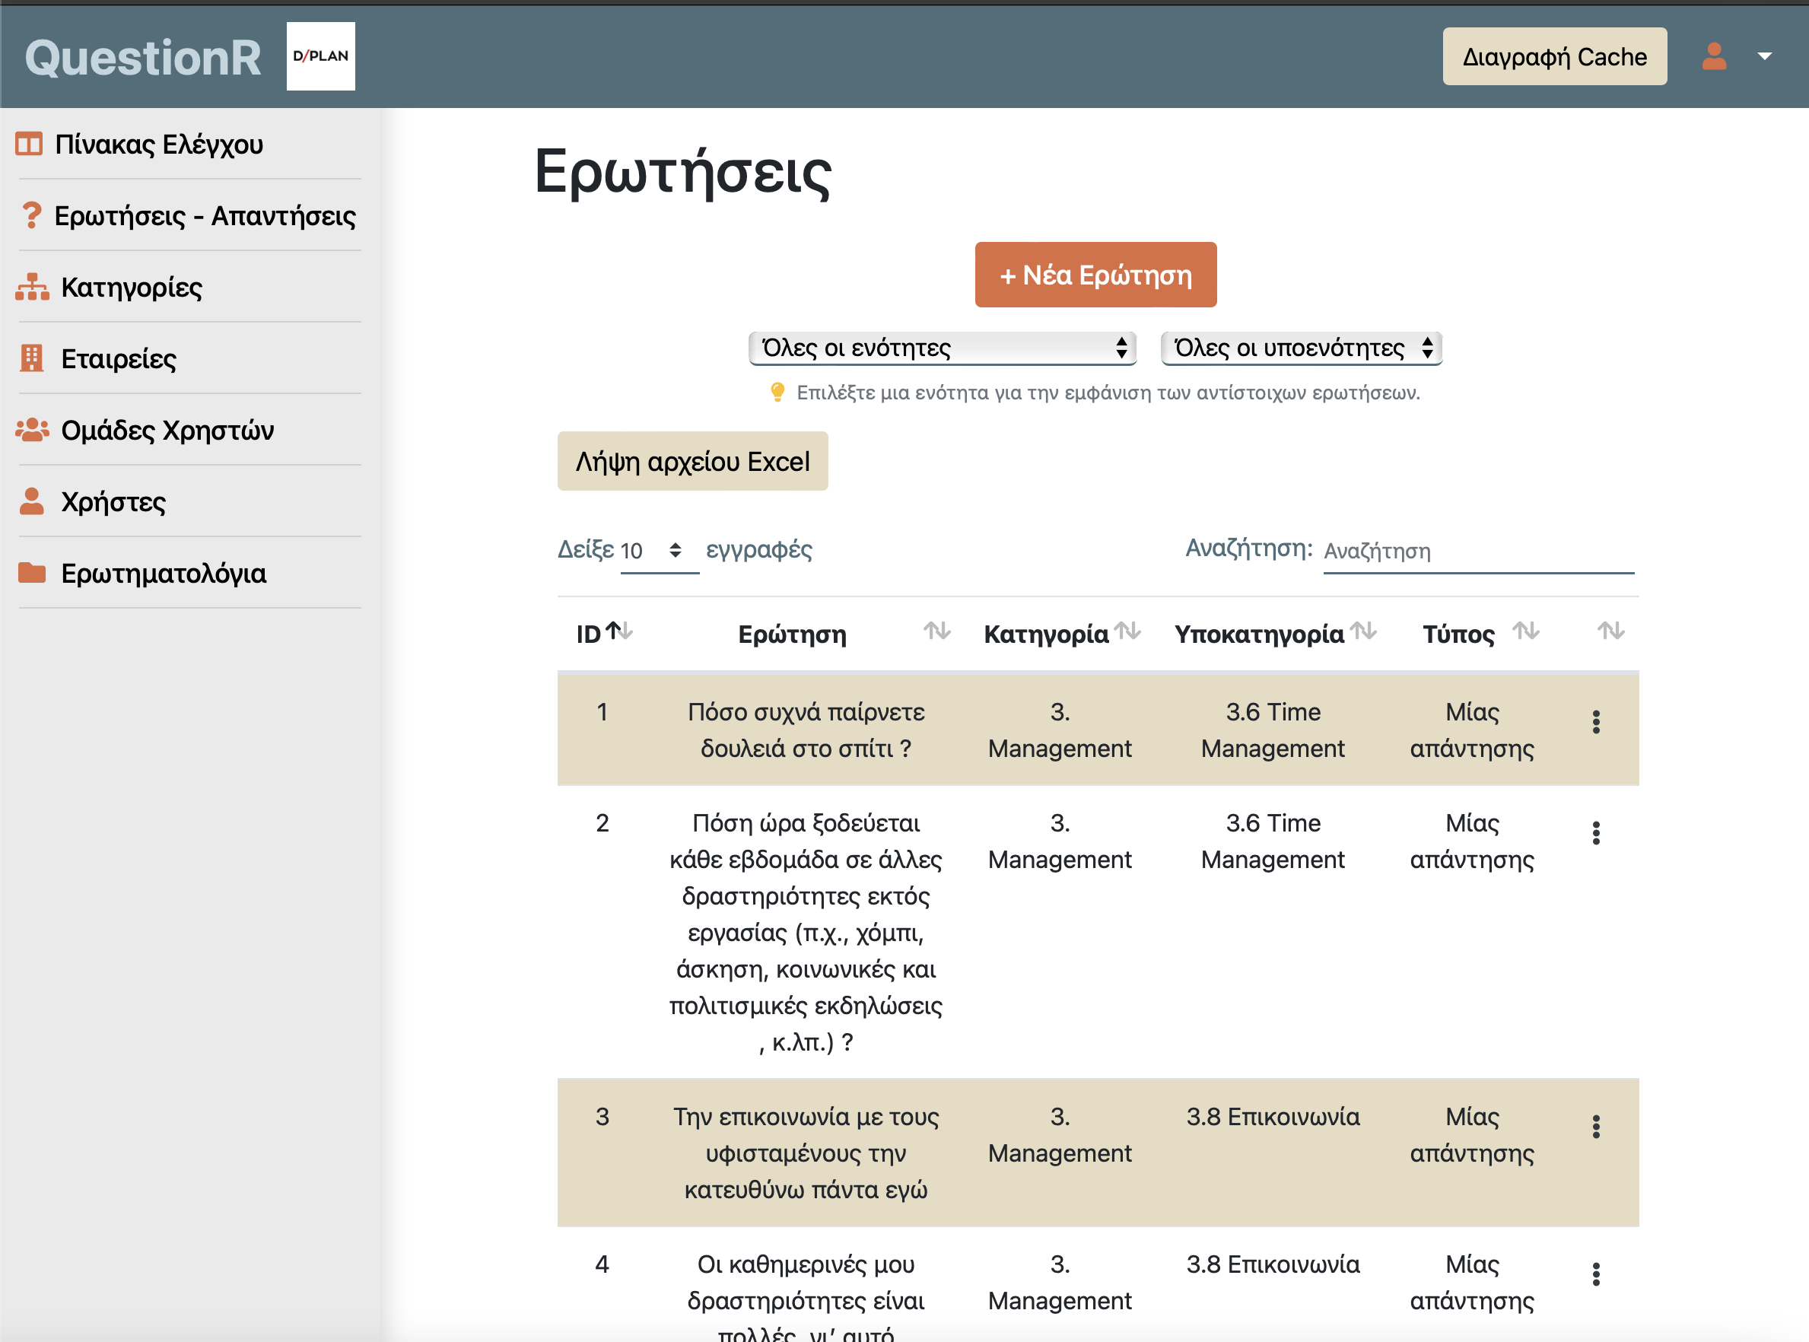Click the Διαγραφή Cache button
1809x1342 pixels.
pos(1555,57)
